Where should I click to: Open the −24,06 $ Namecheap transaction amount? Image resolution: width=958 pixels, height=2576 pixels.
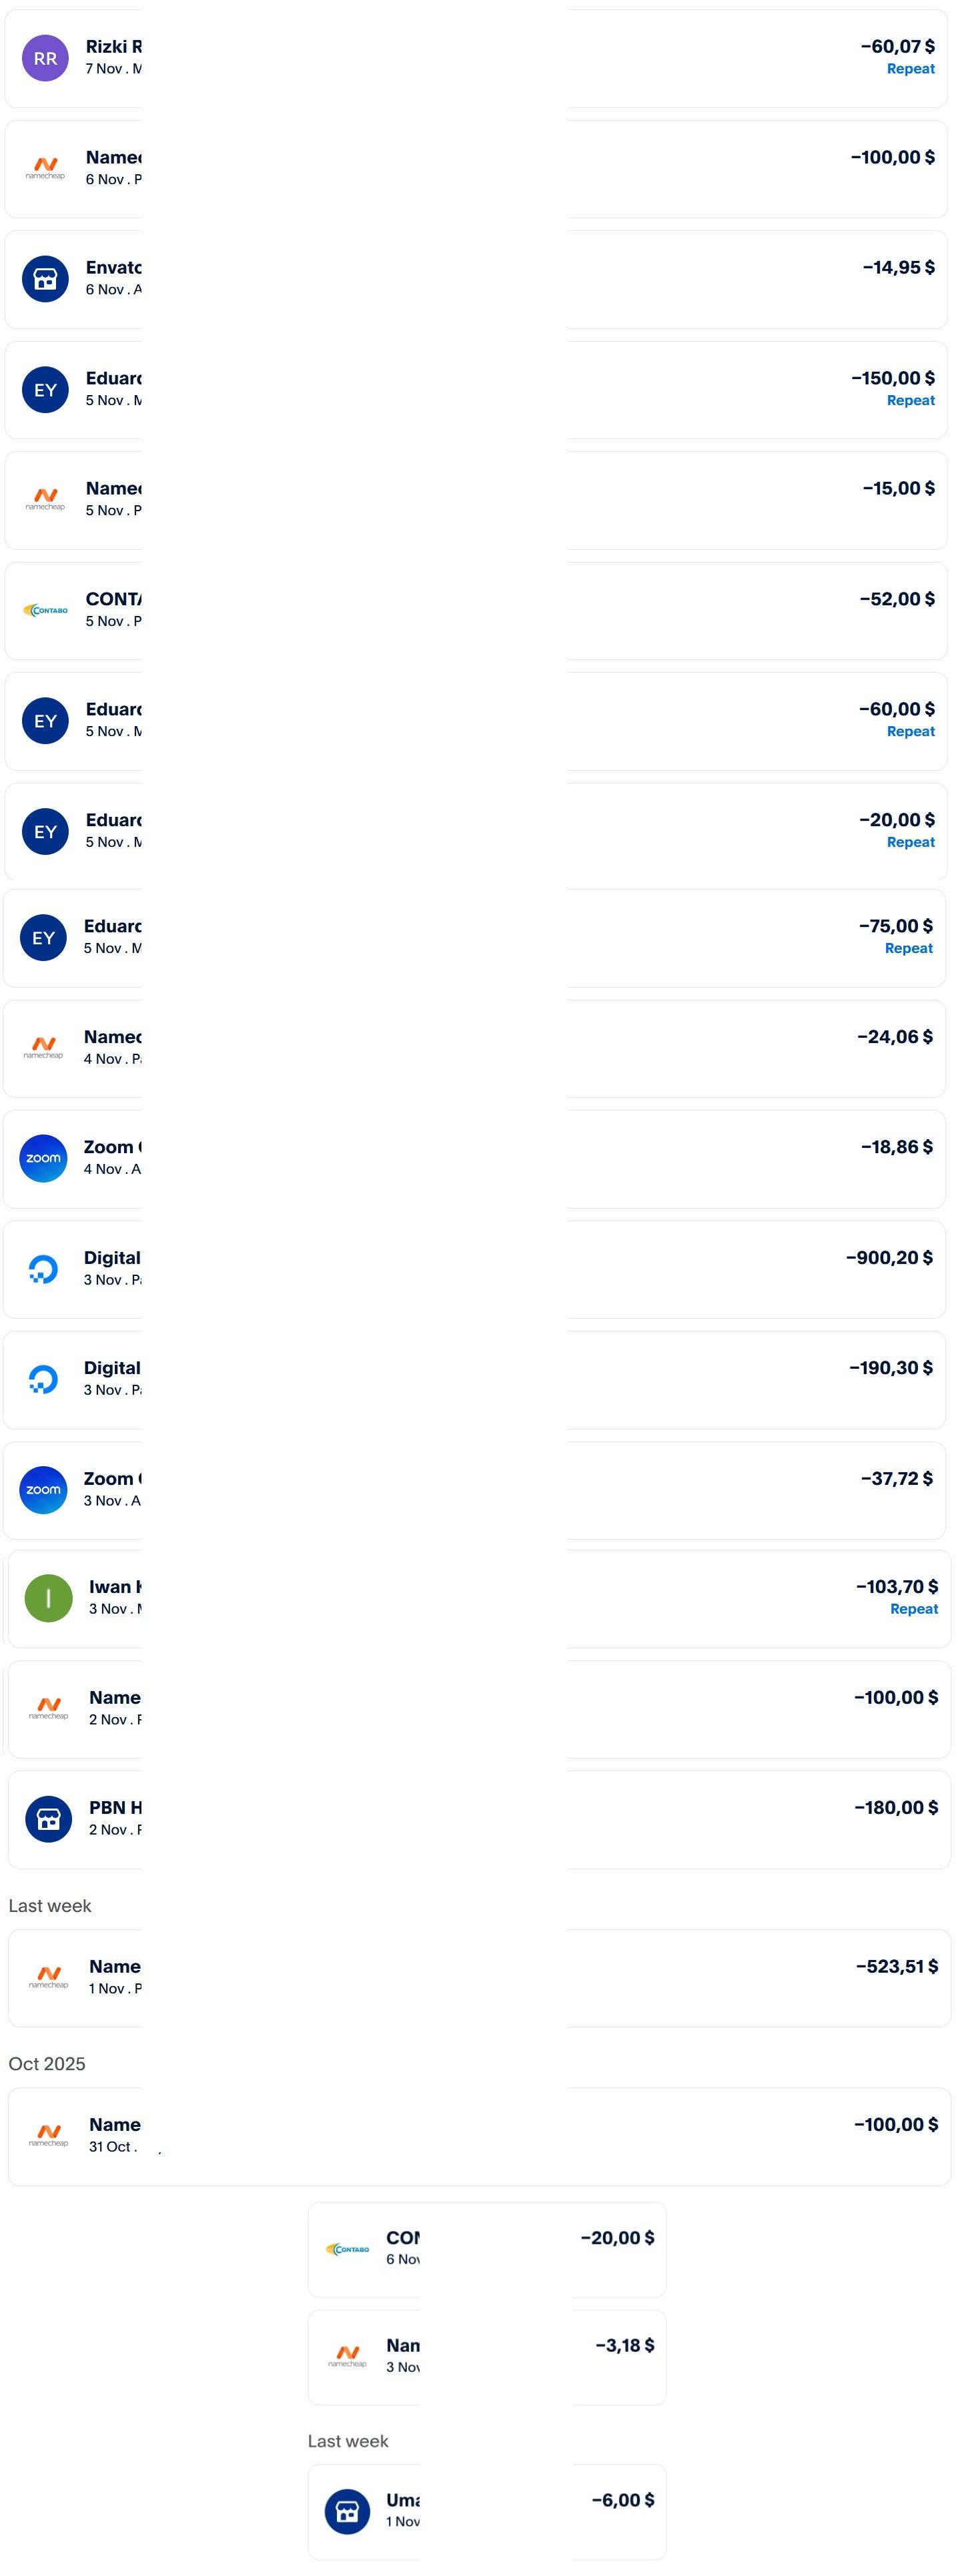click(x=894, y=1037)
